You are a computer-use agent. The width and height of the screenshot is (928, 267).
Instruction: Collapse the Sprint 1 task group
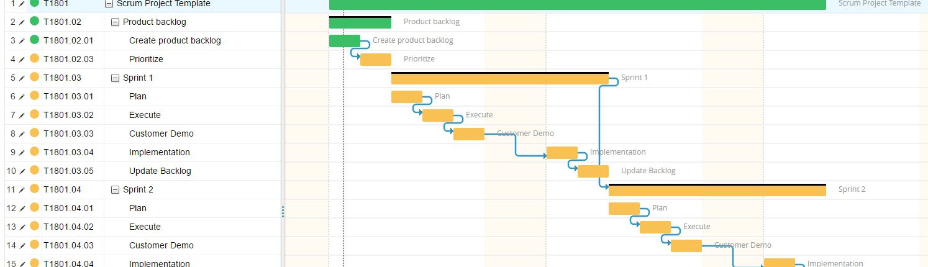pyautogui.click(x=115, y=78)
